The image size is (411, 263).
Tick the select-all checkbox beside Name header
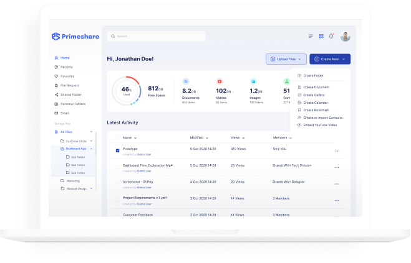click(x=117, y=137)
